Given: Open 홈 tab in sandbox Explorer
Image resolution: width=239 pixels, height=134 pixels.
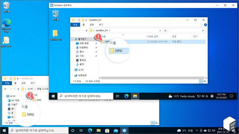Looking at the screenshot, I should 84,25.
